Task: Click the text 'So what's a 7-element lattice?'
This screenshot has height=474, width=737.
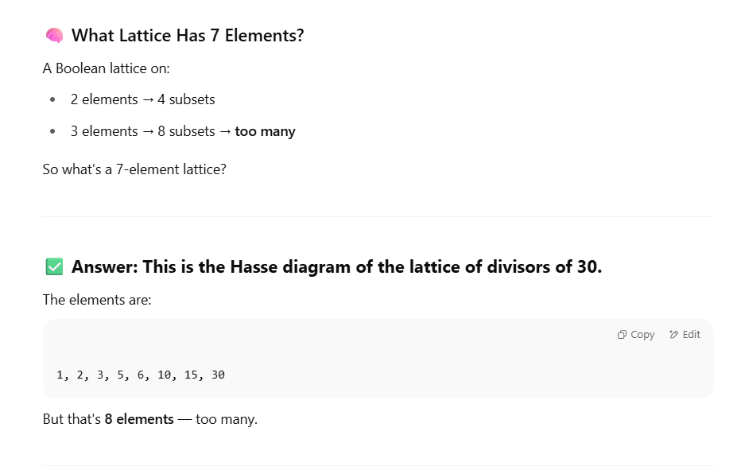Action: (134, 169)
